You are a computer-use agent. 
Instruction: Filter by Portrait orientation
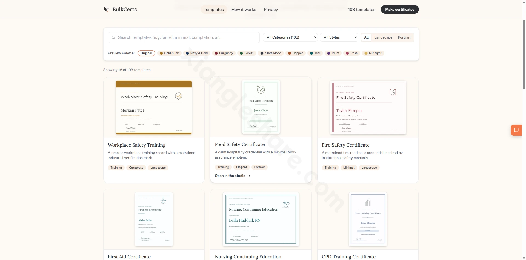click(x=404, y=37)
